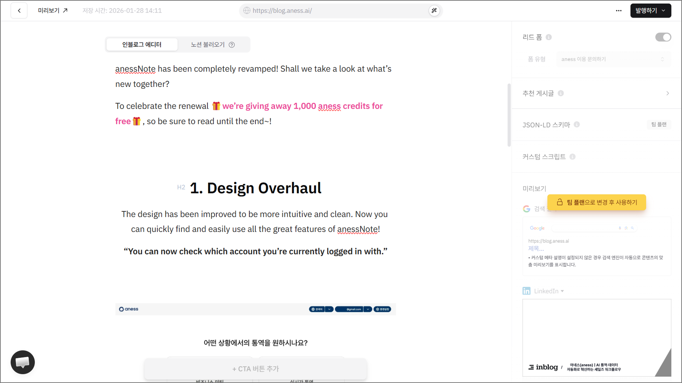
Task: Open the three-dot more options menu
Action: (x=618, y=11)
